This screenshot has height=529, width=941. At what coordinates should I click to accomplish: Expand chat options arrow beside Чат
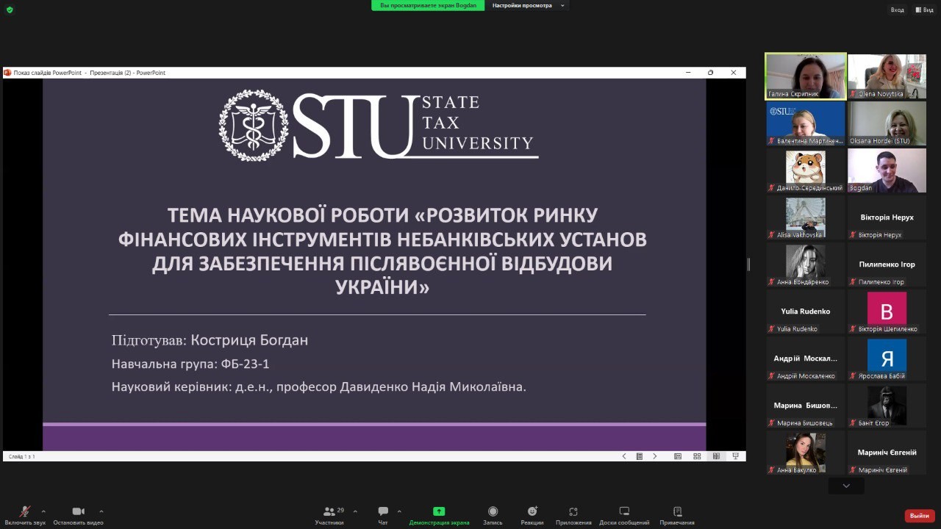coord(399,511)
